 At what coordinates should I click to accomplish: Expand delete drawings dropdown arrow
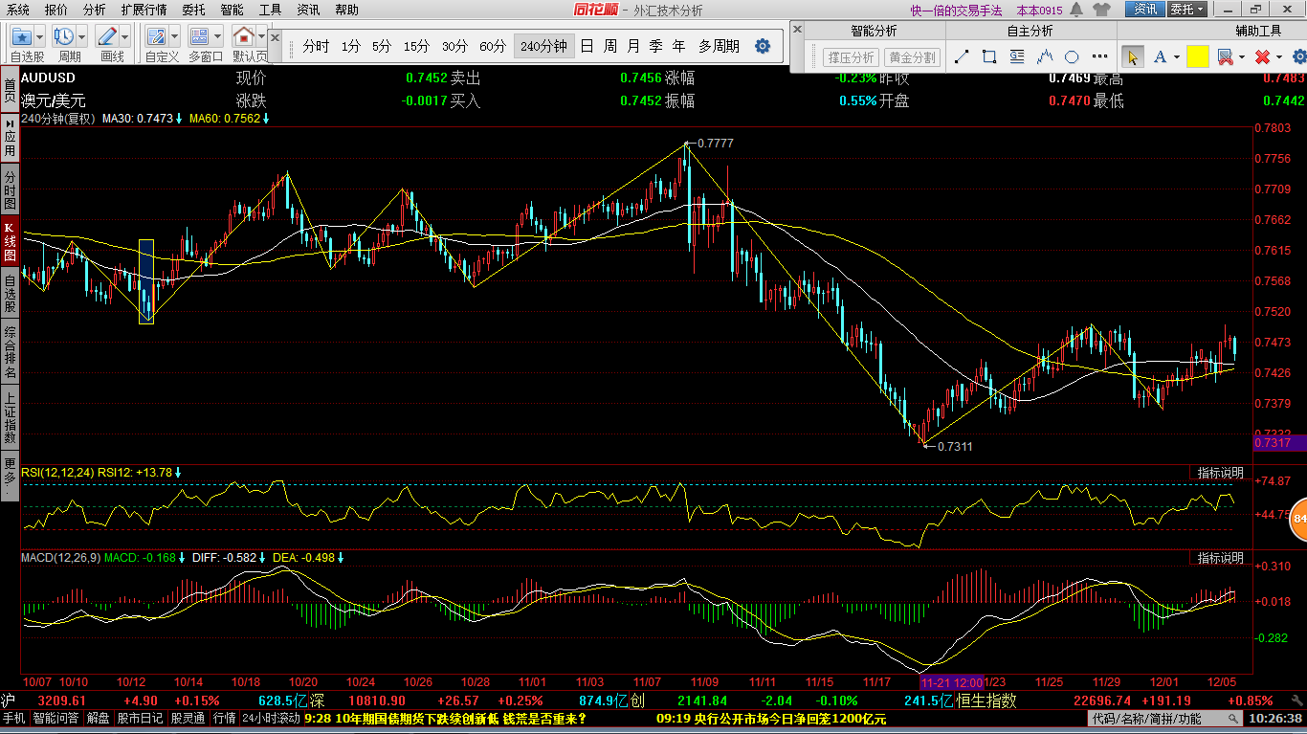coord(1279,57)
